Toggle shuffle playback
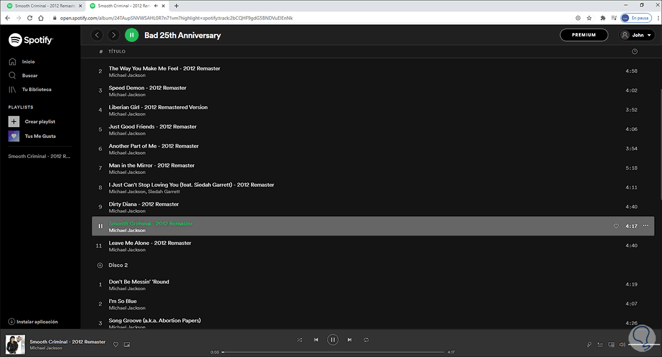Image resolution: width=662 pixels, height=357 pixels. tap(300, 340)
